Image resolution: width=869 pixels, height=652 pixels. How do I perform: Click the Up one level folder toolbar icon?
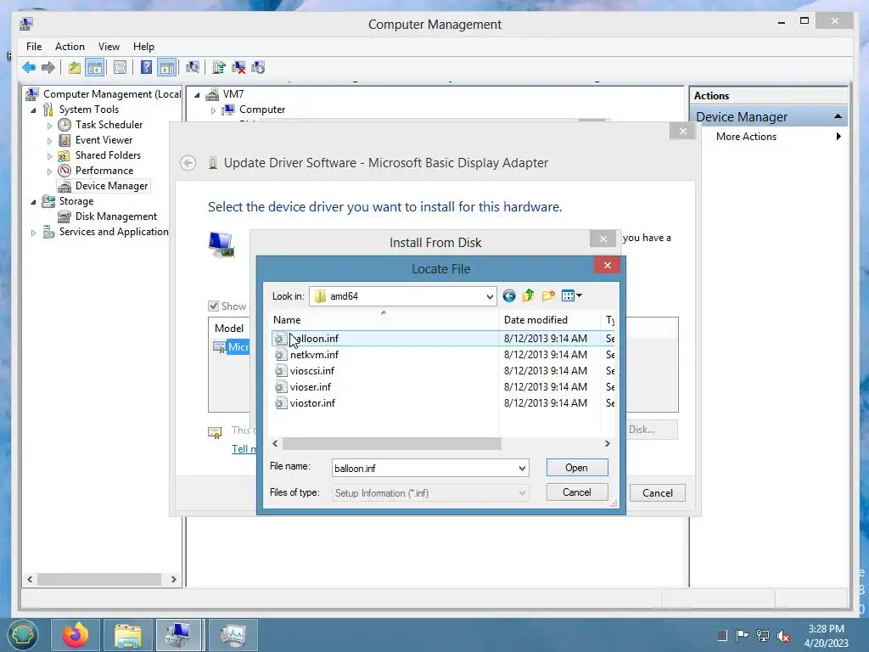pyautogui.click(x=75, y=68)
